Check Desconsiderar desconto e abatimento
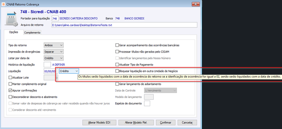This screenshot has width=282, height=129. (10, 97)
